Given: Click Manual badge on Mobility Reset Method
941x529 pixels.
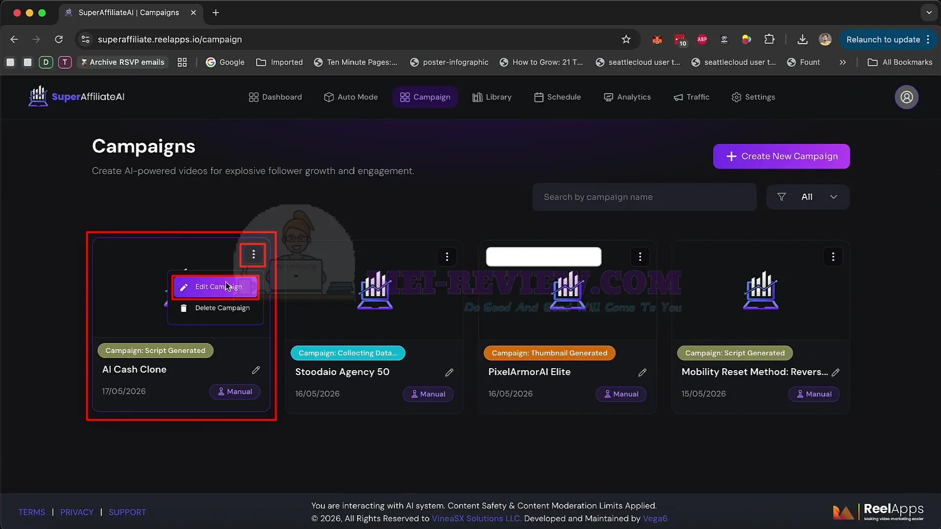Looking at the screenshot, I should (814, 394).
